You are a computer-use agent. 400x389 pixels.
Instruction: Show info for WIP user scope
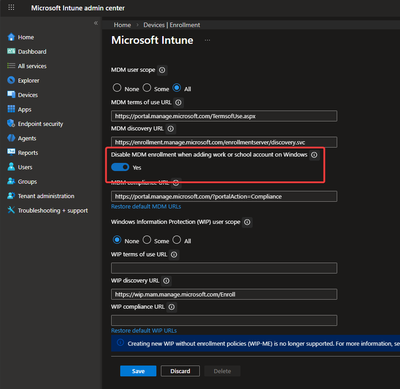point(247,222)
